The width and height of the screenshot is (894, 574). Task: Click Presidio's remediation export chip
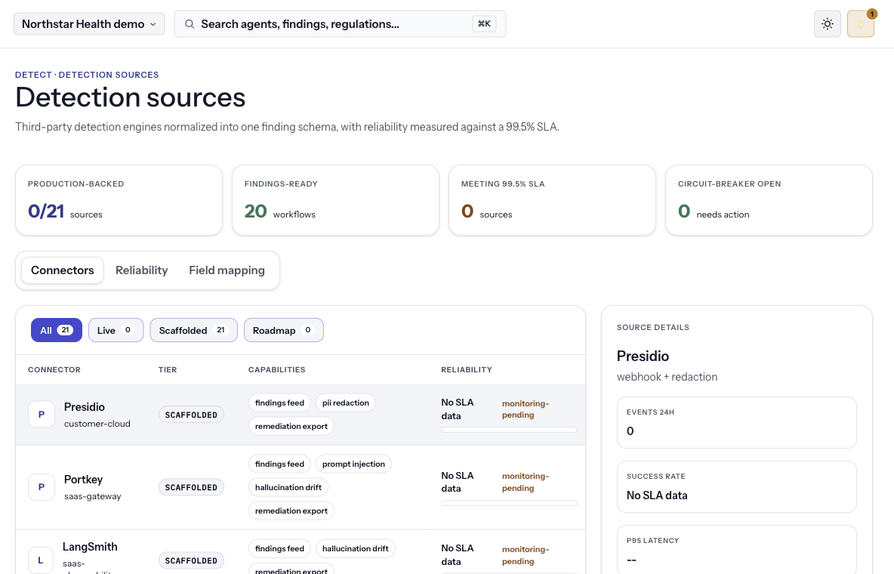pos(291,426)
